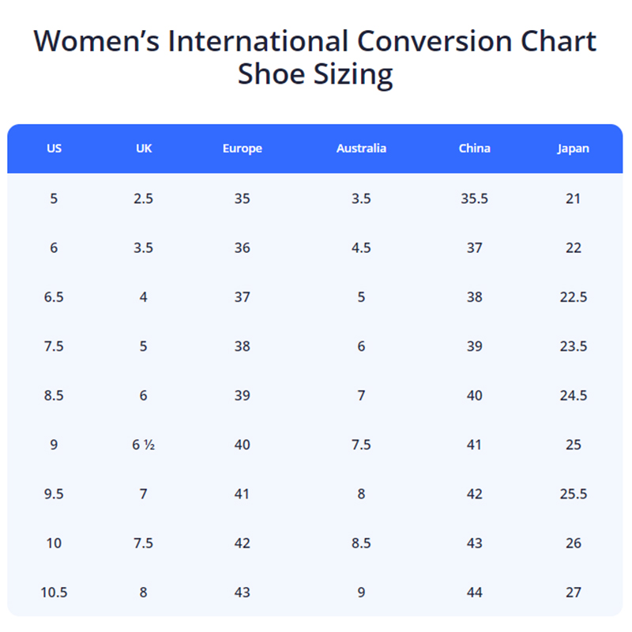Select the Japan size 27 cell
Image resolution: width=632 pixels, height=632 pixels.
tap(573, 592)
